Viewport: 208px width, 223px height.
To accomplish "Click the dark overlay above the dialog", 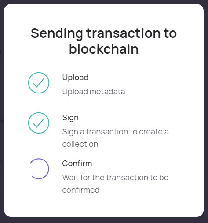I will [x=104, y=2].
